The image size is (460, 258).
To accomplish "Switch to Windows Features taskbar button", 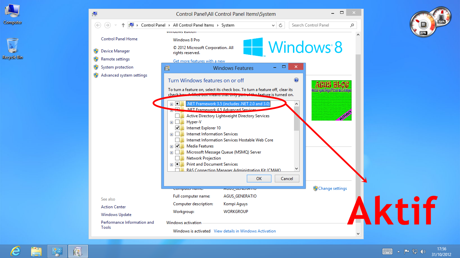I will pyautogui.click(x=78, y=251).
